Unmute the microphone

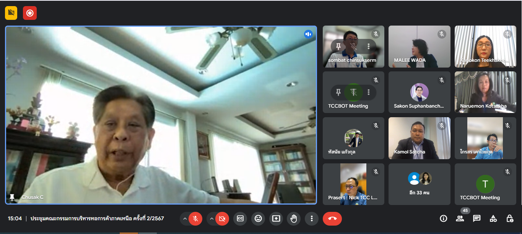point(195,218)
